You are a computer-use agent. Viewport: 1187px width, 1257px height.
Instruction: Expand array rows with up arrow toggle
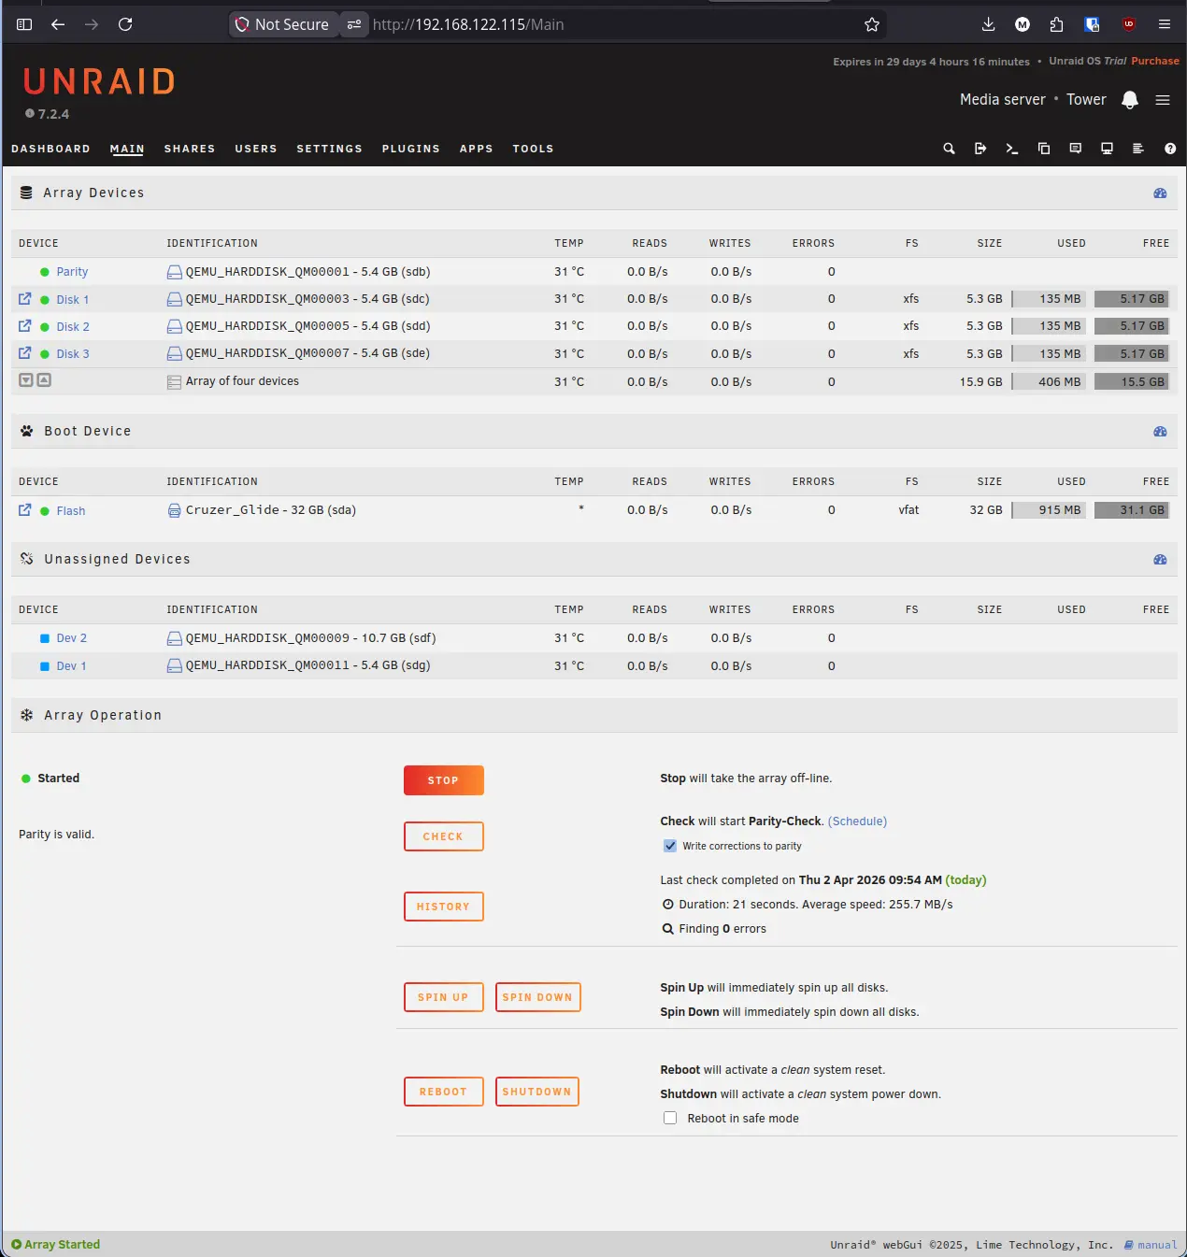44,380
